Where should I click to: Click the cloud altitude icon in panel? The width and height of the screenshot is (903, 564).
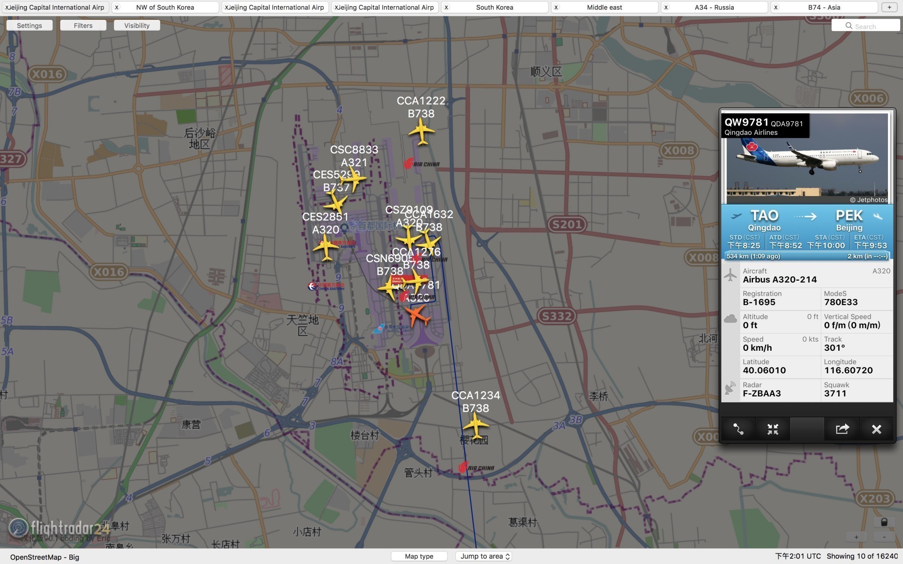(x=731, y=319)
